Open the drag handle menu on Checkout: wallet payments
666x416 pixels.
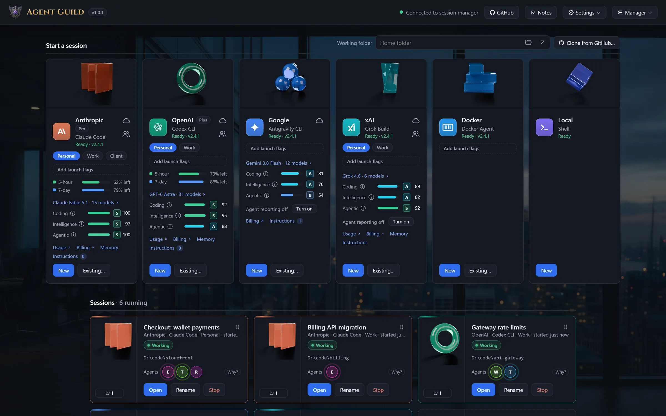click(x=238, y=327)
